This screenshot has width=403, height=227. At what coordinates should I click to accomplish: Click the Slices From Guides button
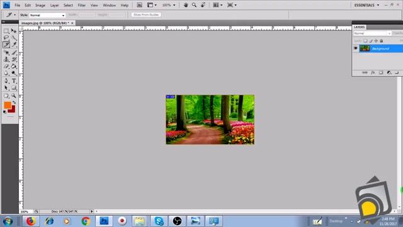click(x=146, y=15)
